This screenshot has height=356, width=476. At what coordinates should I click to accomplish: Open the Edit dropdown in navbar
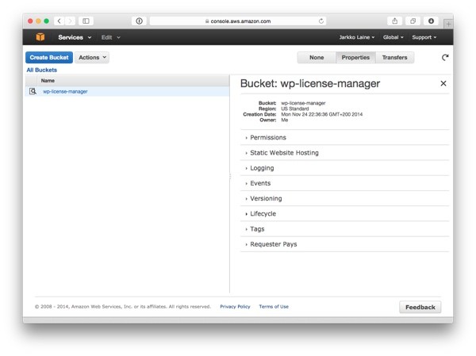click(x=111, y=37)
